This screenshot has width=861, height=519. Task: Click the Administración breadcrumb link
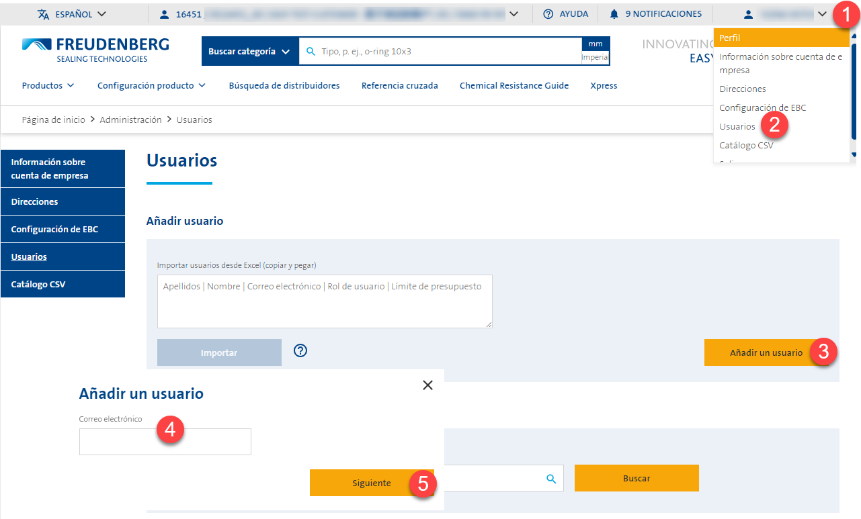(130, 120)
